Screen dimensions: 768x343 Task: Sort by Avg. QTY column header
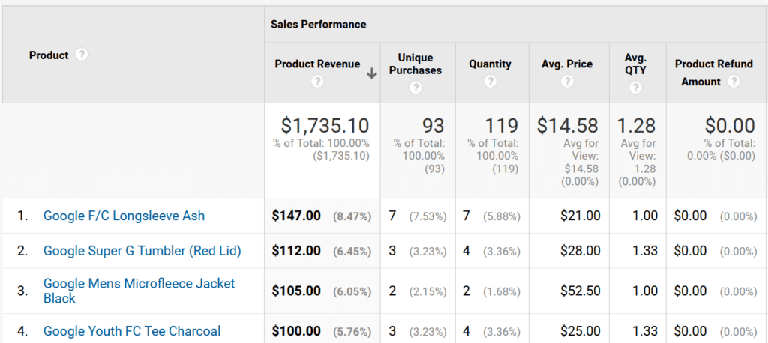tap(635, 64)
